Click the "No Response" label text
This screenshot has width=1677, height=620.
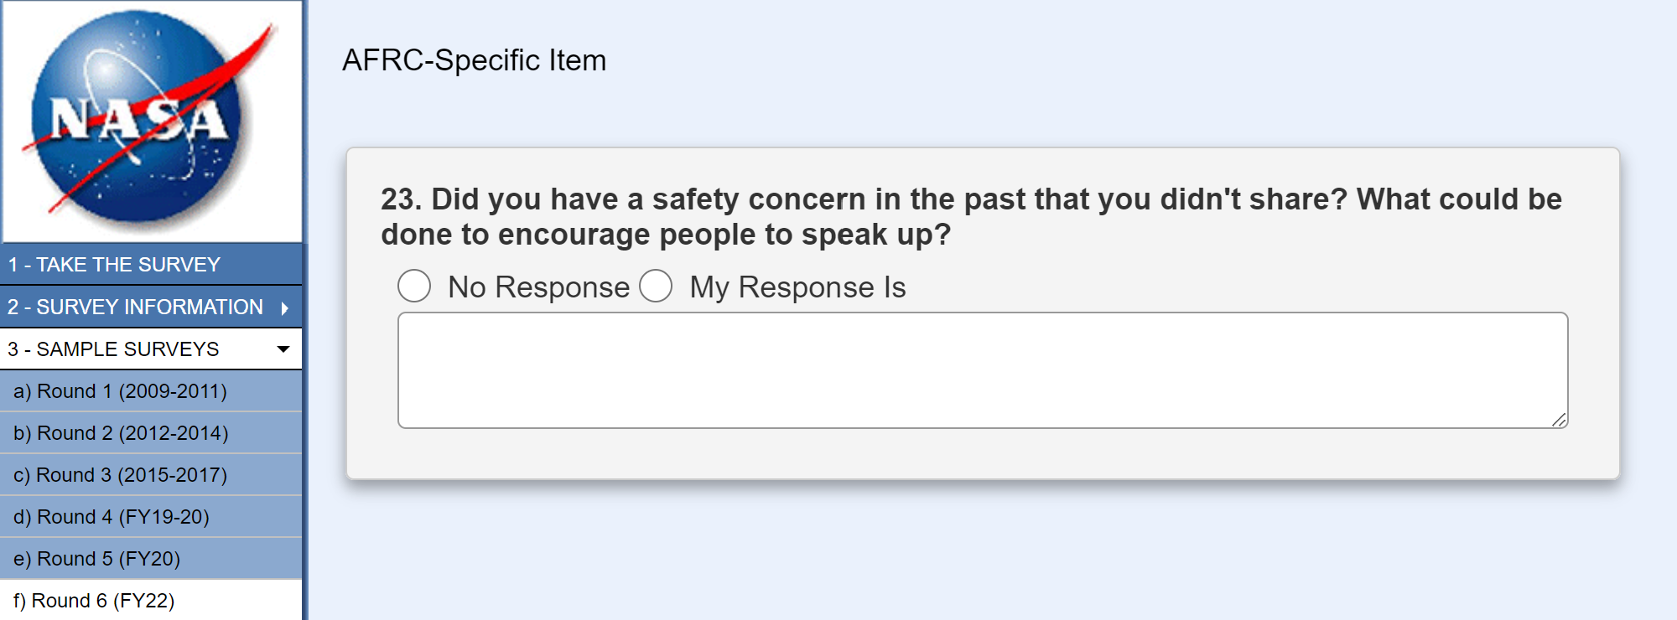point(538,287)
